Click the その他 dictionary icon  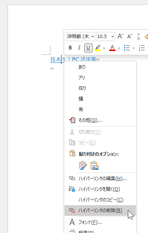coord(72,120)
